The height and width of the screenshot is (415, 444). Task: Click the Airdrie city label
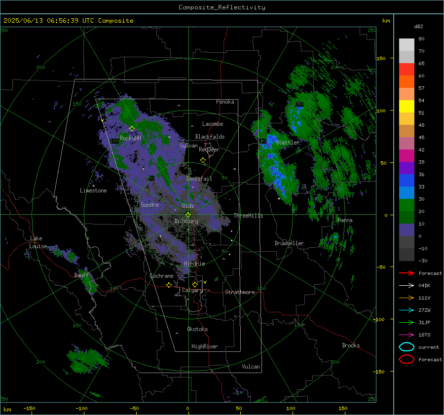(x=194, y=264)
